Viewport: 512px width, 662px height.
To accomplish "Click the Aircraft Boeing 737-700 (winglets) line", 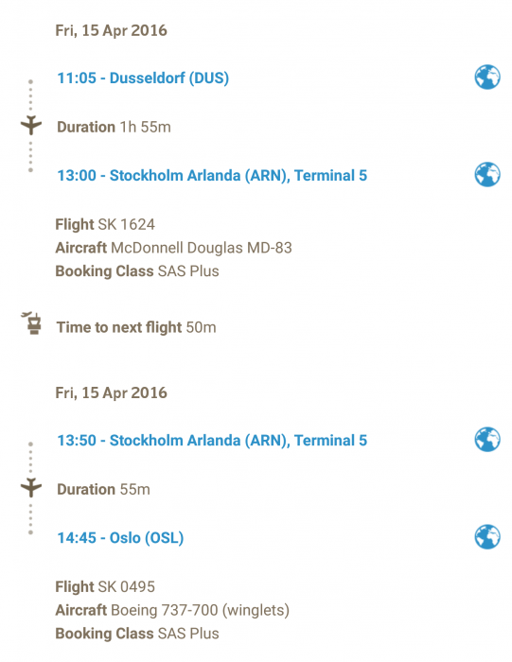I will click(172, 610).
